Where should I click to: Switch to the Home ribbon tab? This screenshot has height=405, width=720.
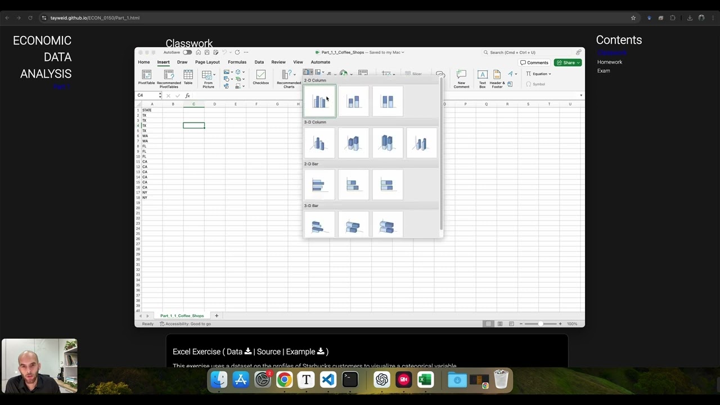pyautogui.click(x=144, y=62)
